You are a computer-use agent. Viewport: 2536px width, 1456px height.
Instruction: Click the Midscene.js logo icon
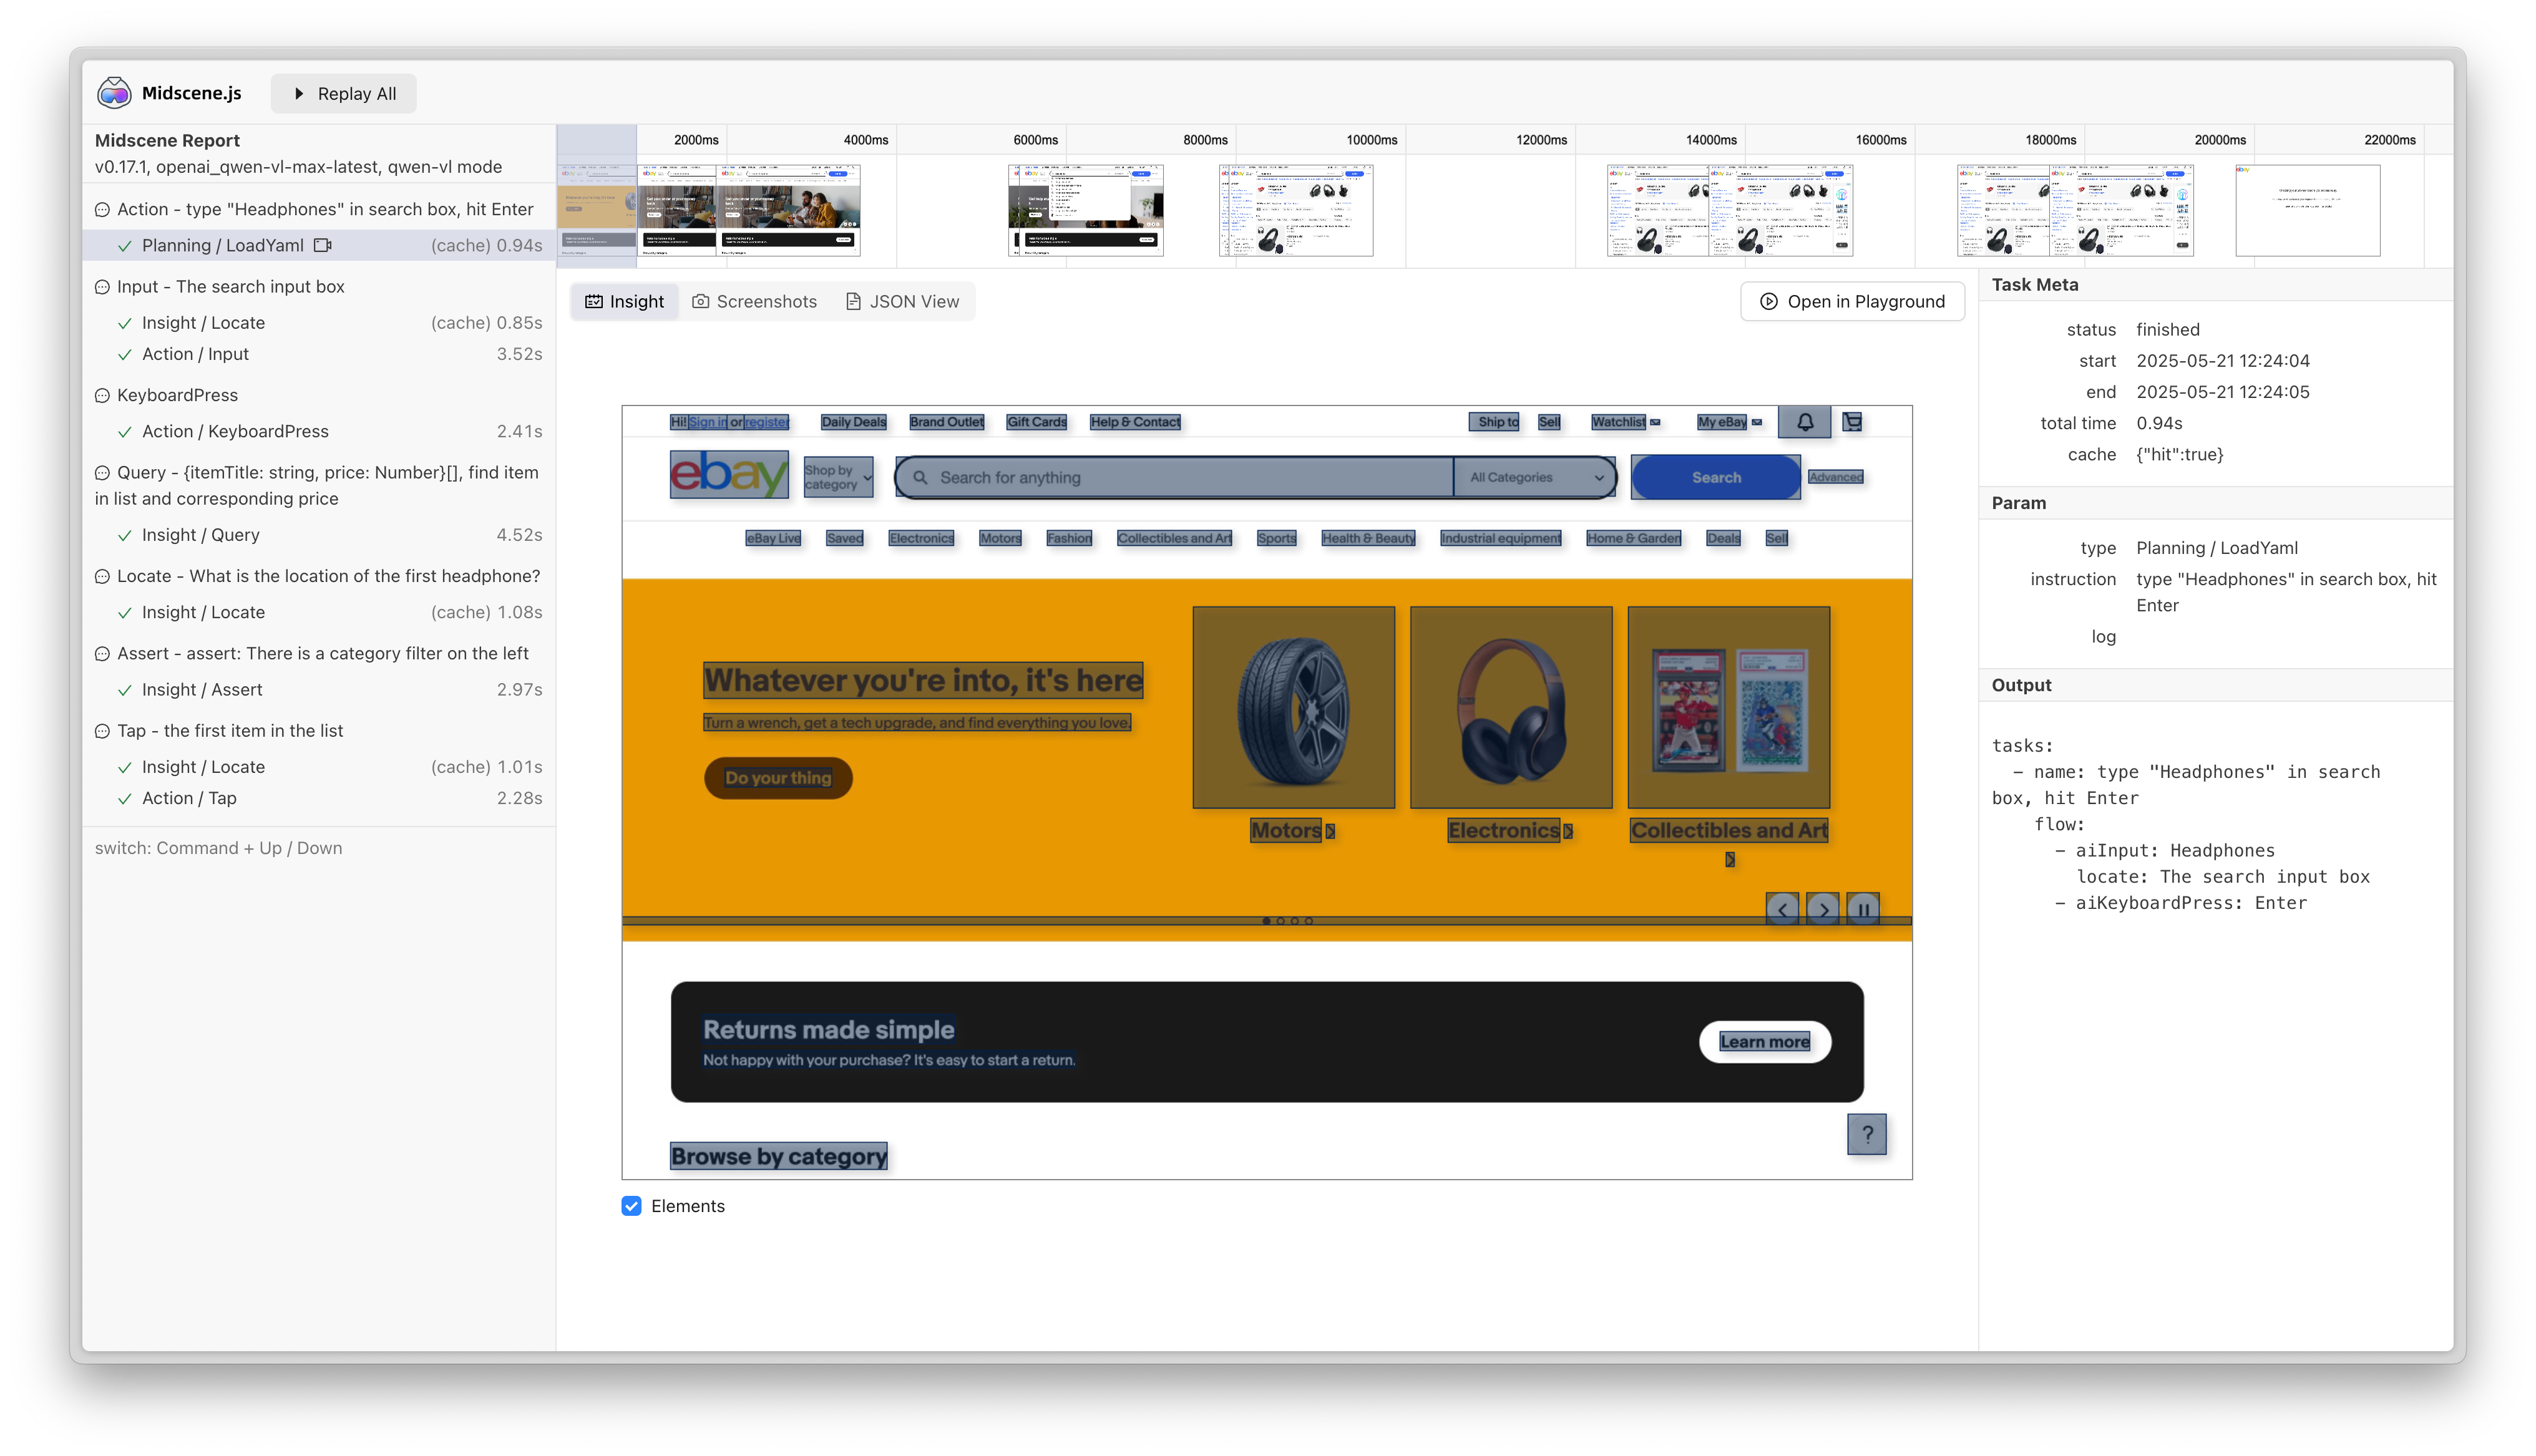point(114,93)
